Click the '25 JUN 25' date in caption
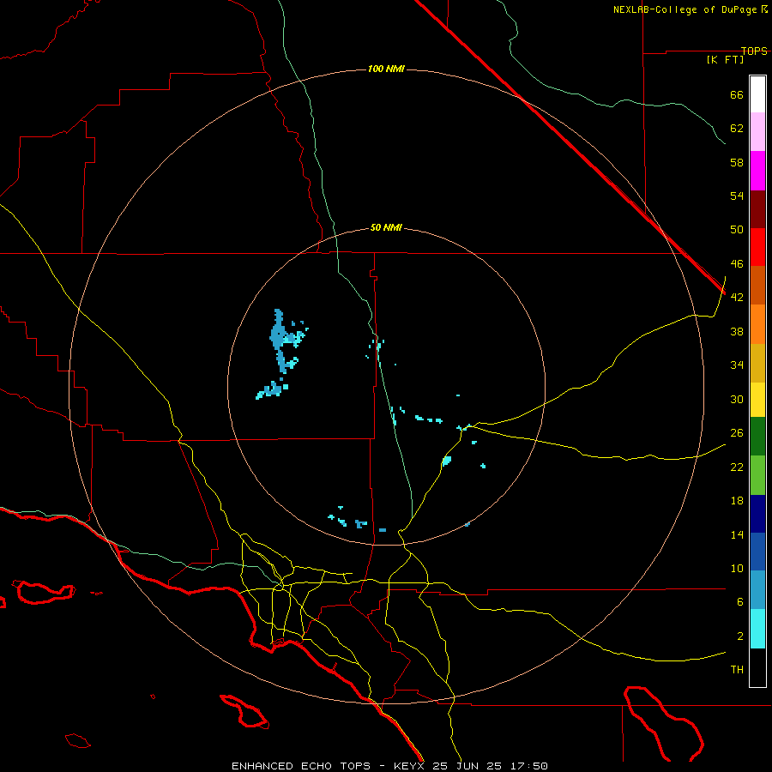Image resolution: width=772 pixels, height=772 pixels. 467,766
